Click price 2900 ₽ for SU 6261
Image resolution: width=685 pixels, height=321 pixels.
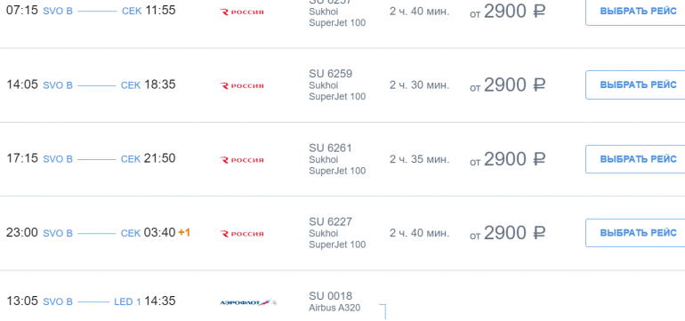(x=508, y=159)
